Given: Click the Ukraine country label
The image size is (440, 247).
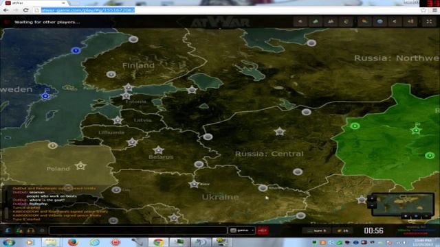Looking at the screenshot, I should point(221,197).
